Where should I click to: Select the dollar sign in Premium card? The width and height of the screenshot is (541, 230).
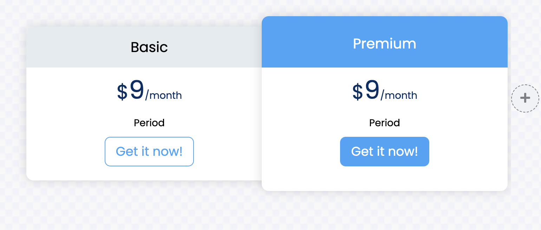click(357, 92)
